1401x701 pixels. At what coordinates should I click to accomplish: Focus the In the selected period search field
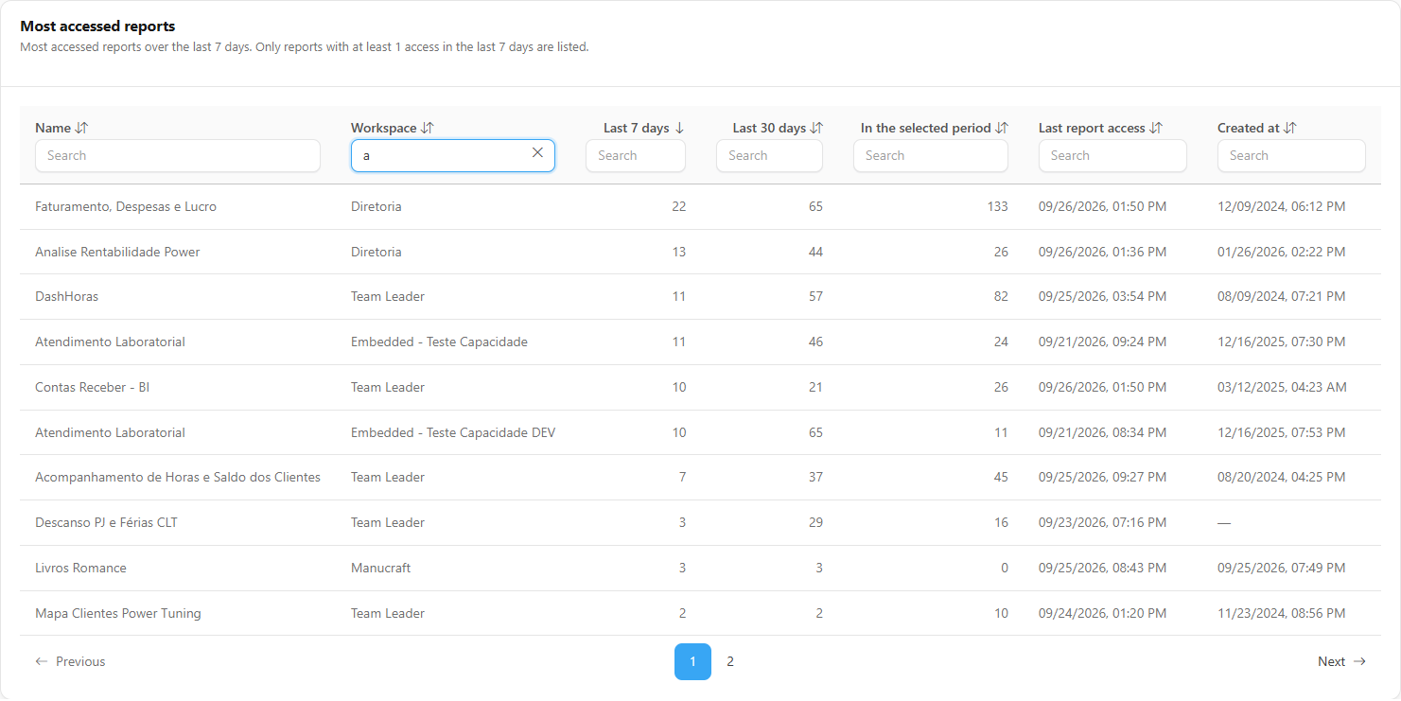pos(931,156)
